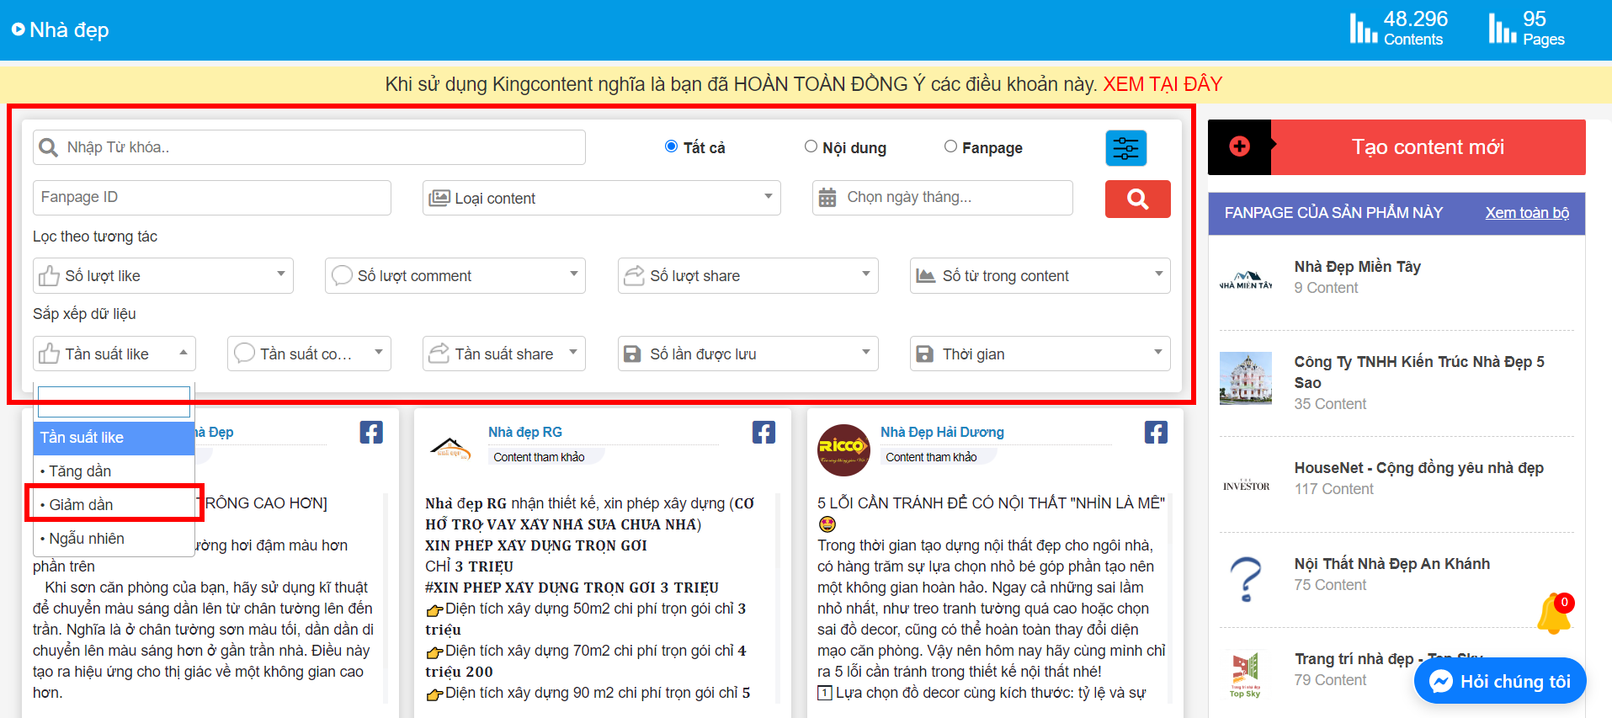The image size is (1612, 718).
Task: Open the Số từ trong content dropdown
Action: 1040,275
